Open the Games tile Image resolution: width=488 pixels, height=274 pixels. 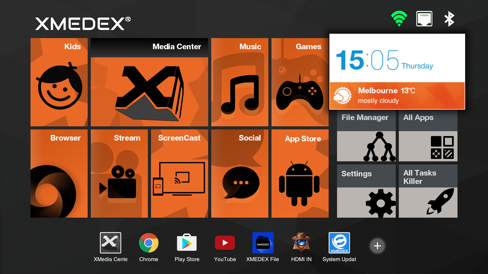coord(300,82)
